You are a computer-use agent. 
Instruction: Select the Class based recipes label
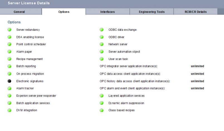pos(121,110)
